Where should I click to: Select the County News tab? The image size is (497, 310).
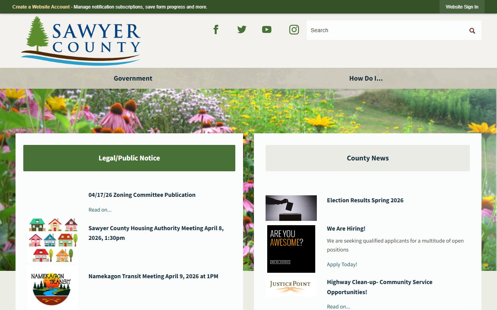coord(368,158)
